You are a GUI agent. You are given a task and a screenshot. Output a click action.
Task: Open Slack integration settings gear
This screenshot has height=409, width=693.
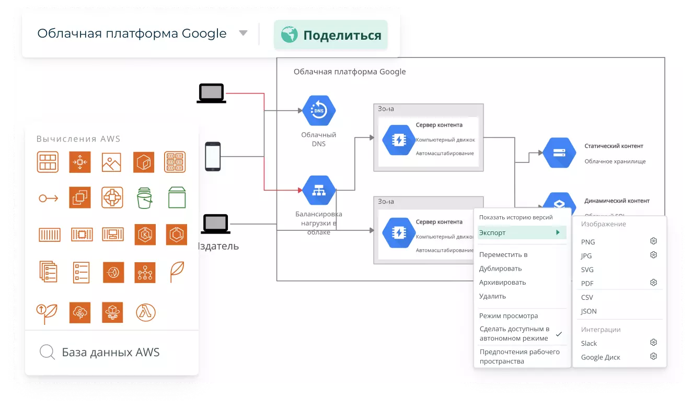pos(653,342)
